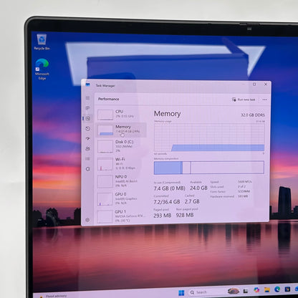Click the search highlight image in taskbar
Screen dimensions: 298x298
pos(234,291)
